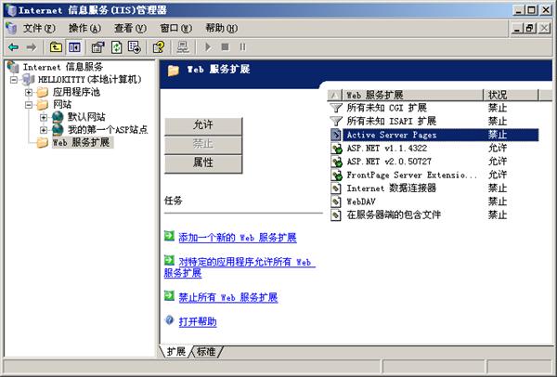The image size is (557, 377).
Task: Select the Active Server Pages list row
Action: (434, 135)
